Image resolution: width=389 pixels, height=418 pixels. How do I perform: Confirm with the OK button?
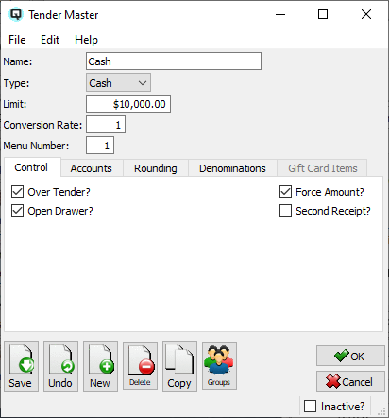tap(350, 356)
